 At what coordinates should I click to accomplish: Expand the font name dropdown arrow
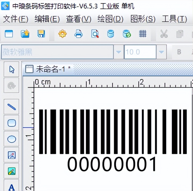click(118, 52)
